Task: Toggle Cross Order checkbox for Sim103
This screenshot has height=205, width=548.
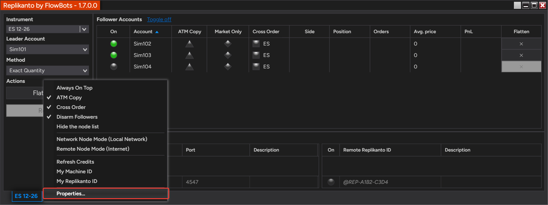Action: click(256, 55)
